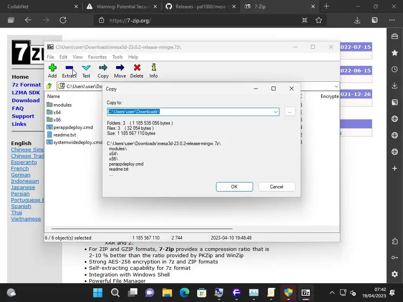Image resolution: width=403 pixels, height=302 pixels.
Task: Click the horizontal scrollbar in 7-Zip window
Action: click(142, 228)
